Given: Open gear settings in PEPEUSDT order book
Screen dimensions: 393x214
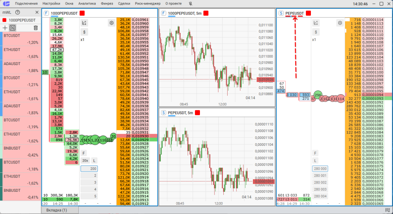Looking at the screenshot, I should click(340, 23).
